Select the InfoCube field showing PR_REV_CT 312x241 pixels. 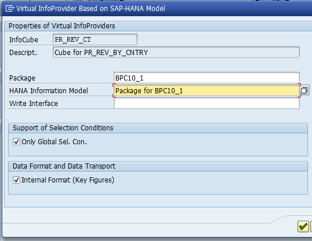[95, 39]
